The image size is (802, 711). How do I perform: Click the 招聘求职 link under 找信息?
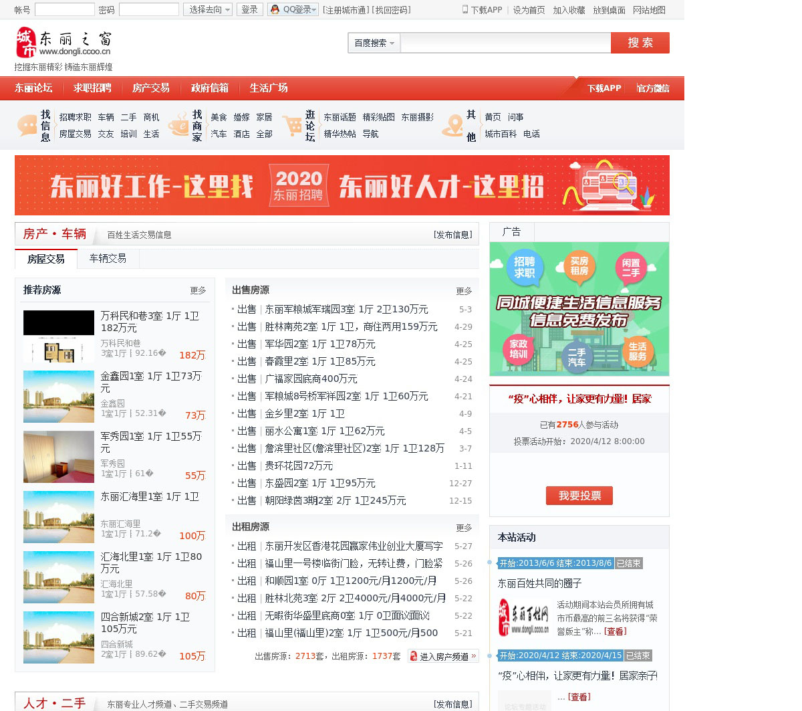coord(75,117)
